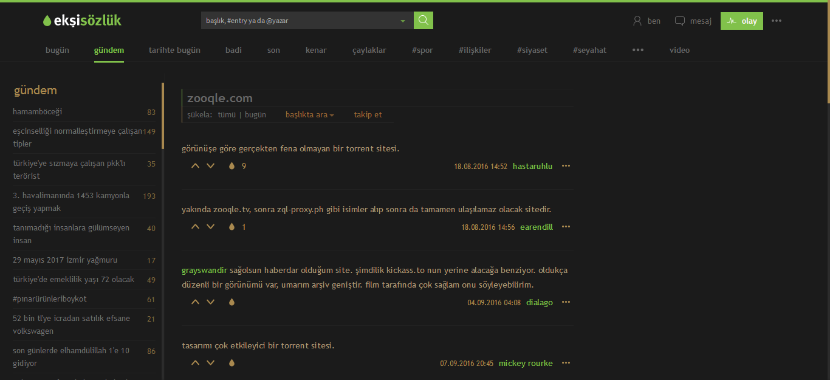Click inside the search input field

(292, 20)
